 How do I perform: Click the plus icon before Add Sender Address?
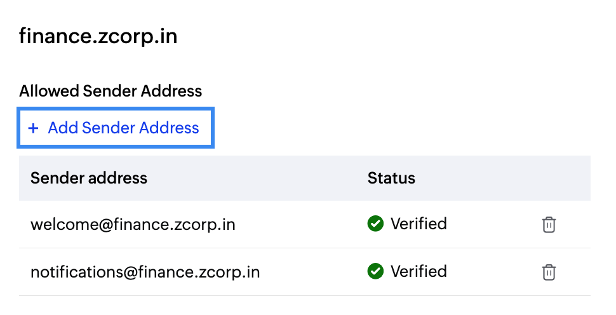point(33,128)
